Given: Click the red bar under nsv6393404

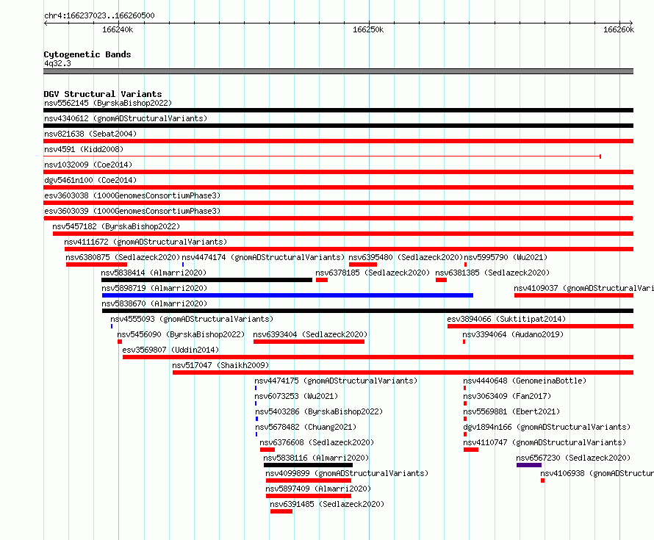Looking at the screenshot, I should 309,342.
